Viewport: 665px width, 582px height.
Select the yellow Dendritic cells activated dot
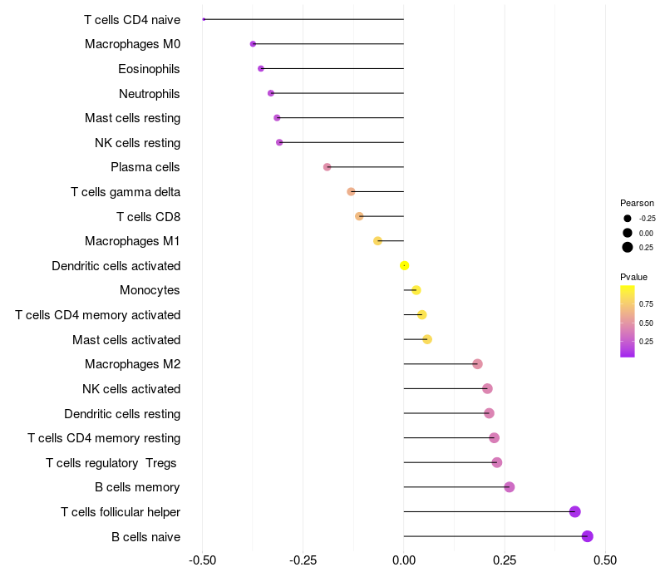(404, 265)
